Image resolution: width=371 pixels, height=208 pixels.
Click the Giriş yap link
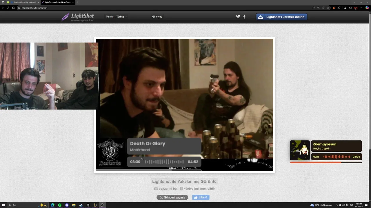point(157,17)
